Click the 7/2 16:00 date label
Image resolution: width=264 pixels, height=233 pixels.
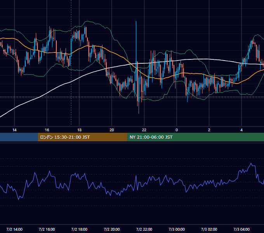tap(47, 229)
